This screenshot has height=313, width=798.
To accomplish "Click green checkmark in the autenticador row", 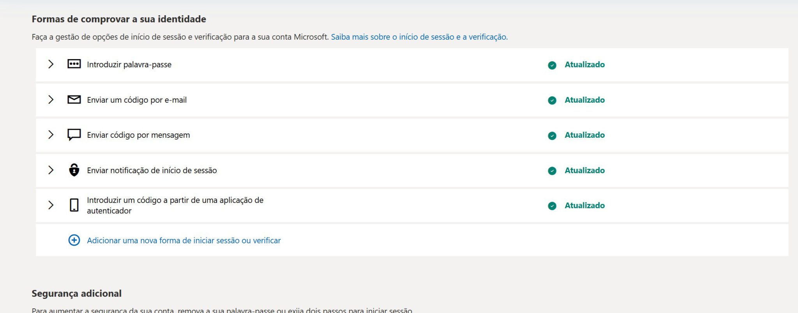I will (x=552, y=206).
